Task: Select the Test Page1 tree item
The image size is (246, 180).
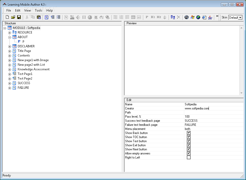Action: click(25, 74)
